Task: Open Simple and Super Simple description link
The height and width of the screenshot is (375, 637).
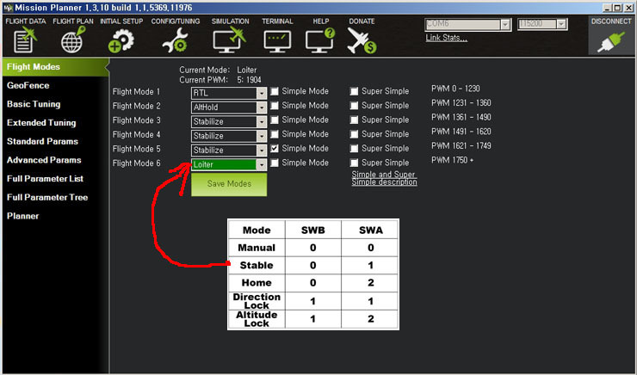Action: [x=384, y=178]
